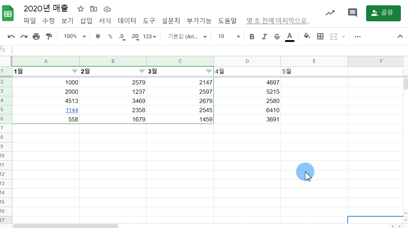The height and width of the screenshot is (228, 408).
Task: Expand the merge cells dropdown arrow
Action: pyautogui.click(x=343, y=37)
